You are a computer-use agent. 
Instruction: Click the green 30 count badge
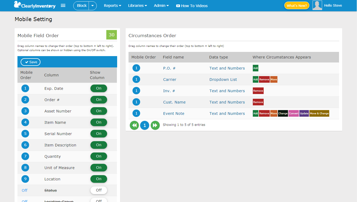click(112, 35)
